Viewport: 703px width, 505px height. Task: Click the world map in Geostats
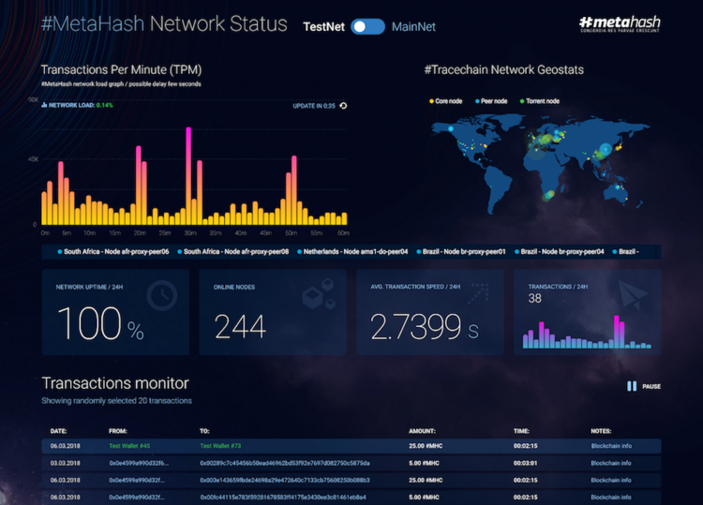coord(540,164)
